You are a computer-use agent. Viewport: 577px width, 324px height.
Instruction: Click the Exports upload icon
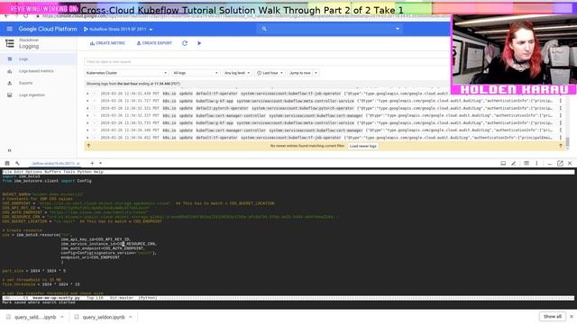(10, 83)
